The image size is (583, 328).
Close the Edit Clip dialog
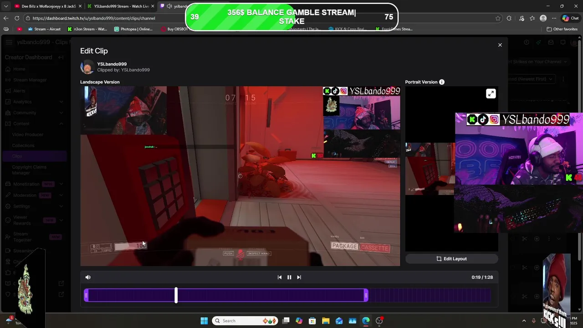[500, 45]
